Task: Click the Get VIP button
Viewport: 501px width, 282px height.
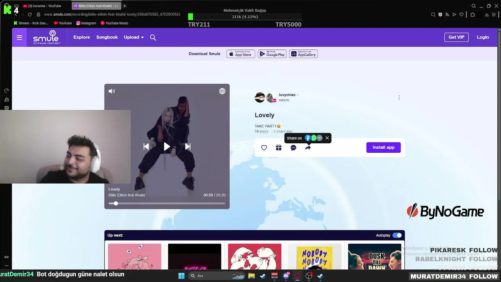Action: click(456, 37)
